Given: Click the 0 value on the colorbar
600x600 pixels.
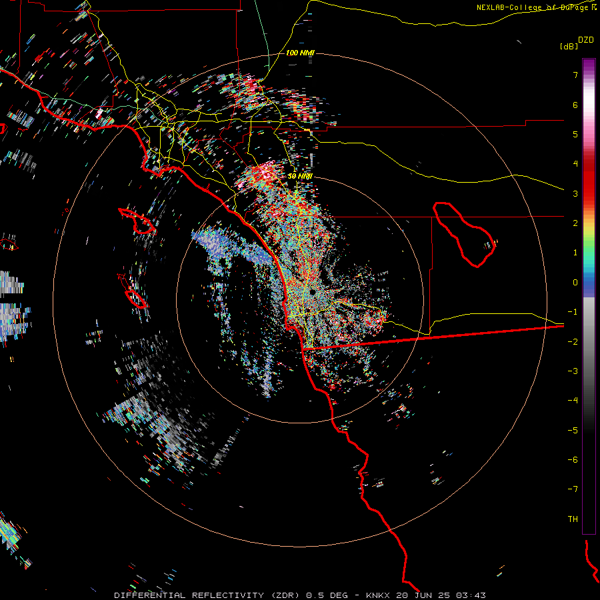Looking at the screenshot, I should pos(575,283).
